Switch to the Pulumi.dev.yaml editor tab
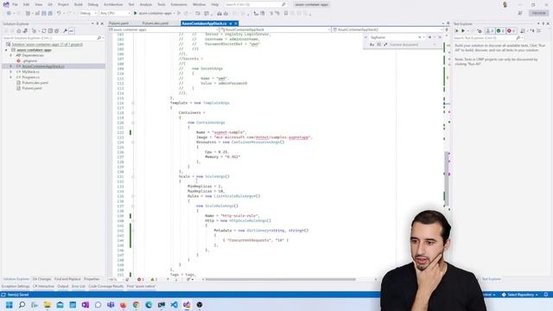The height and width of the screenshot is (311, 553). (x=156, y=23)
